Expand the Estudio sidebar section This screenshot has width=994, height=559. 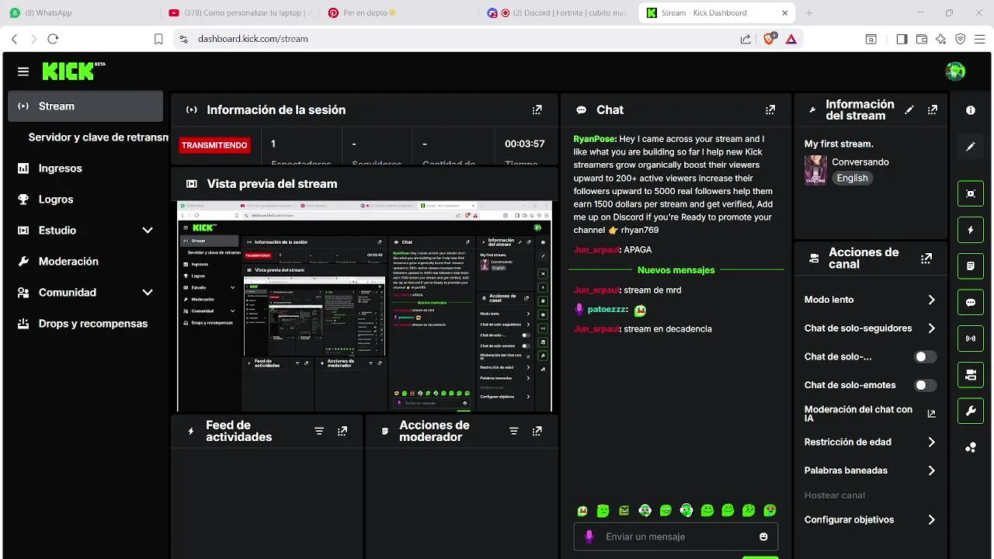(x=148, y=231)
